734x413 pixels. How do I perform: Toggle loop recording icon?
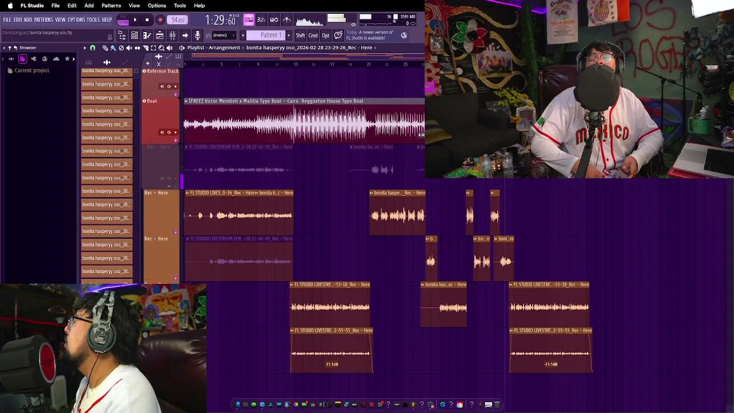click(x=274, y=20)
